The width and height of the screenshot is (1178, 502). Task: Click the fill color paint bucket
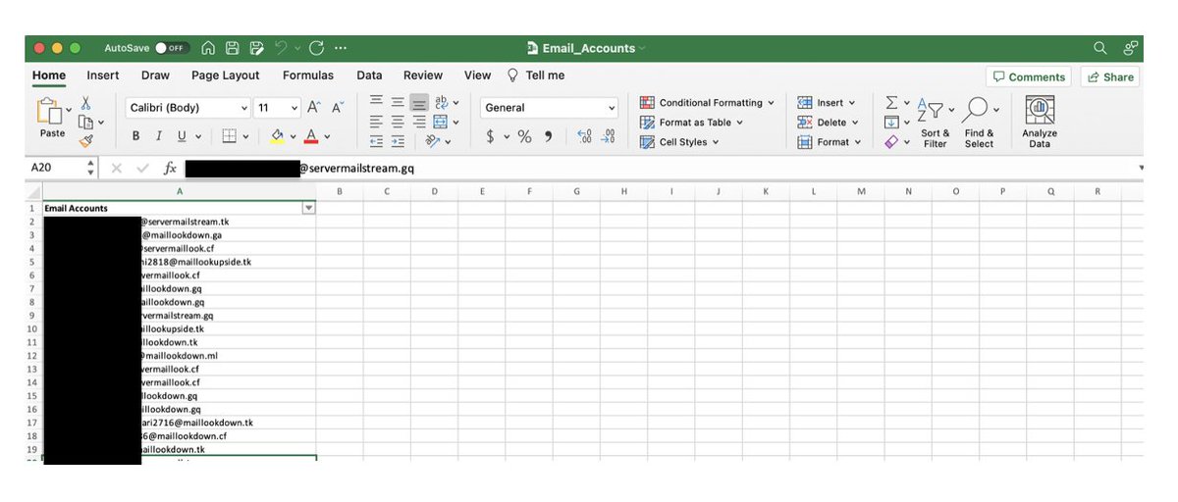(x=278, y=137)
